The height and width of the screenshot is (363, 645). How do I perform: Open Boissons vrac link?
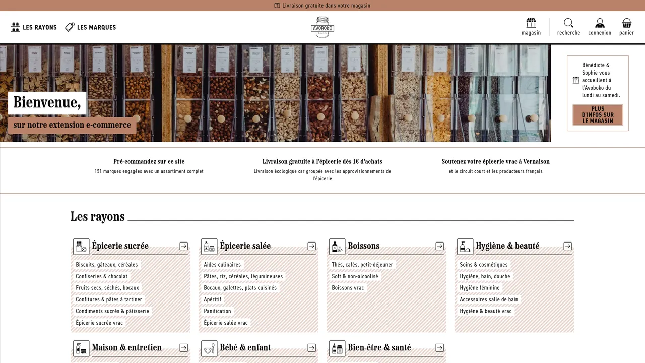(x=348, y=288)
